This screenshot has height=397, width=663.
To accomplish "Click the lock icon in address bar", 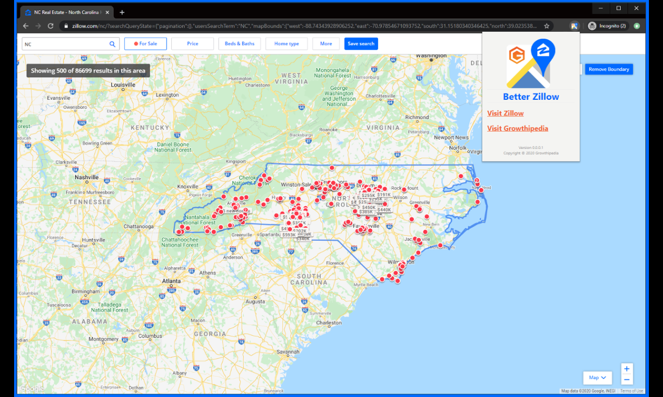I will coord(66,26).
